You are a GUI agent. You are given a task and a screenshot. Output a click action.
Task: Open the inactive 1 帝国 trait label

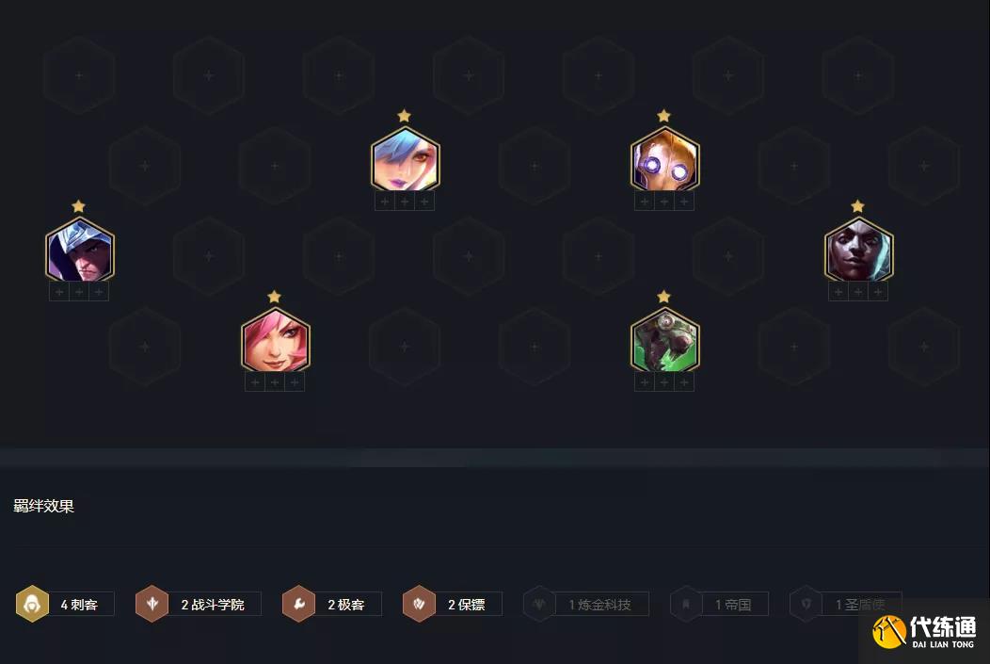point(734,605)
